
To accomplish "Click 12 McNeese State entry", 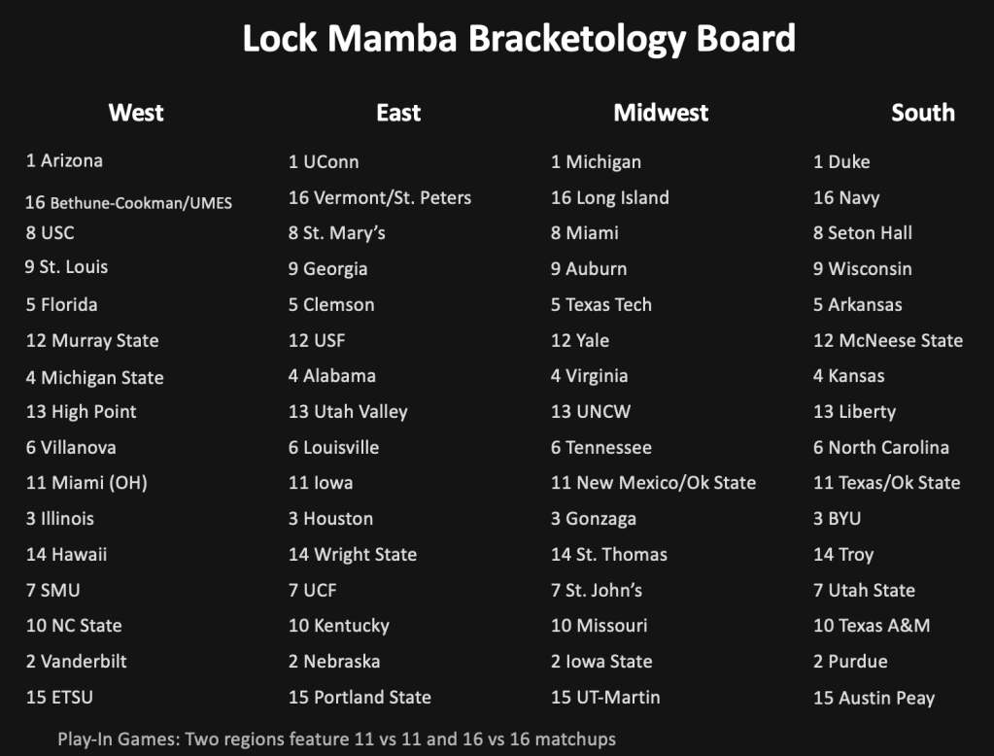I will point(888,341).
